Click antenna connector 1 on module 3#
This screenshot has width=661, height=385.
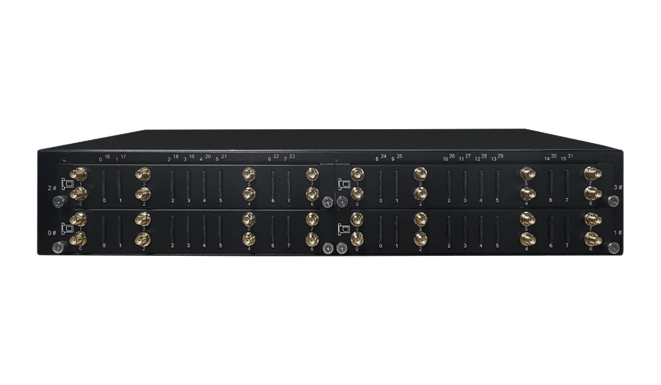pyautogui.click(x=358, y=174)
